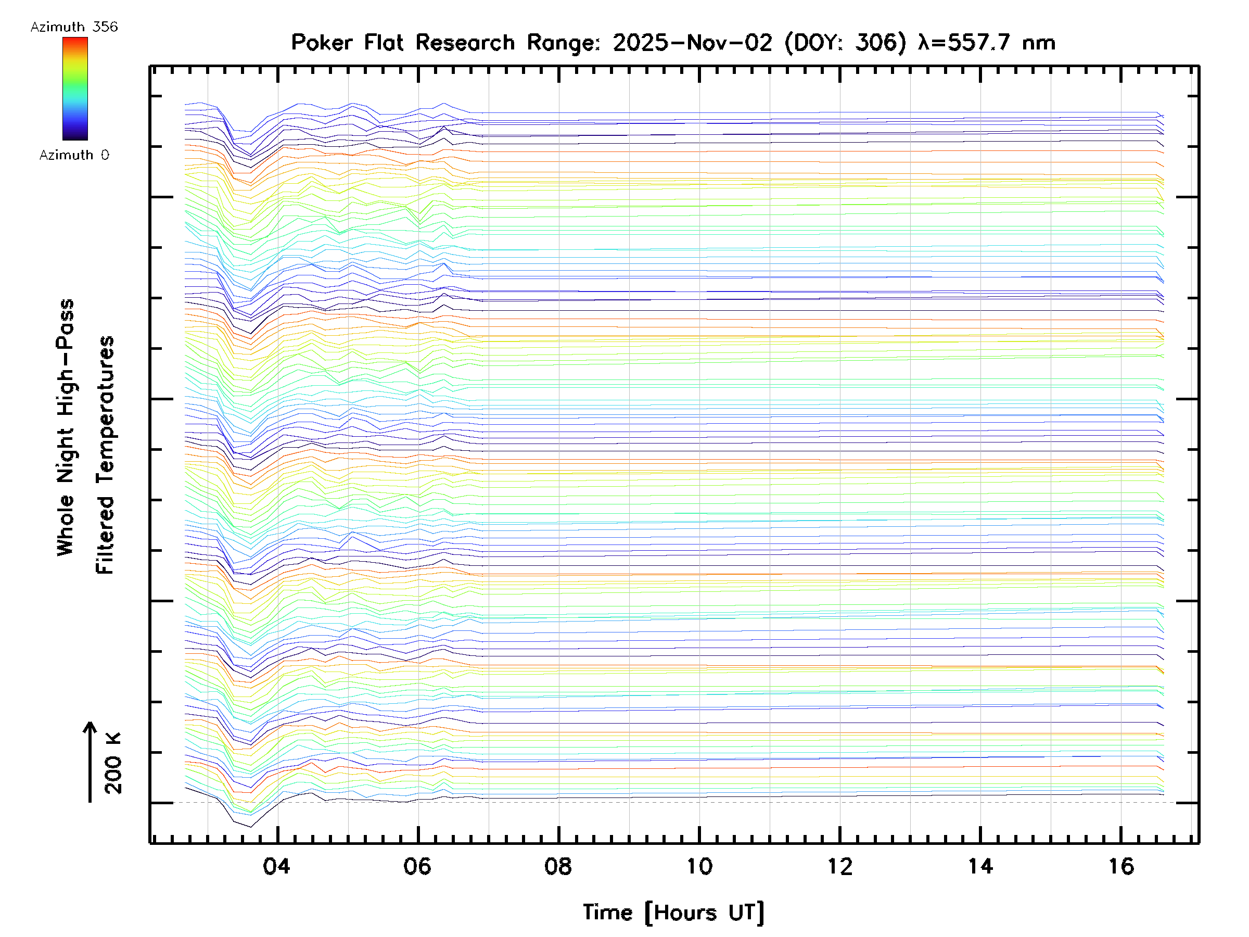Click the Filtered Temperatures axis label

point(106,454)
